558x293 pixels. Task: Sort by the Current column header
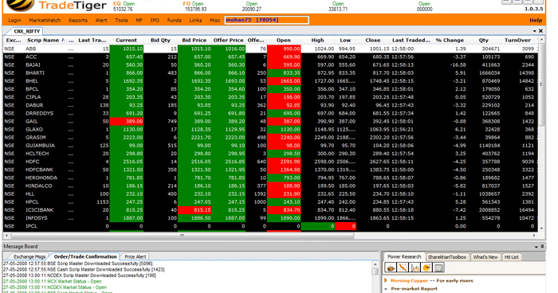[126, 40]
